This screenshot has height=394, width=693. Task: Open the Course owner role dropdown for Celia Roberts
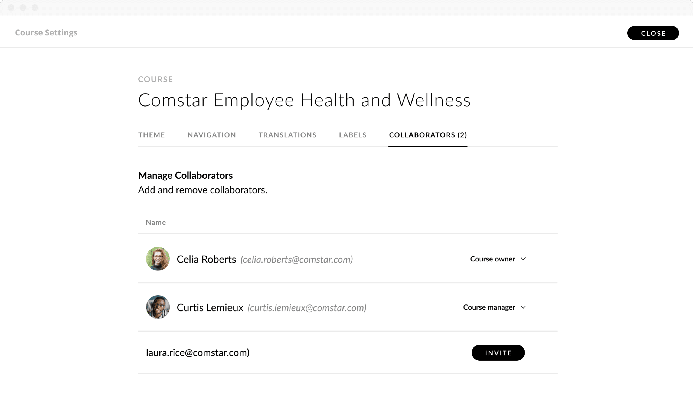pos(498,259)
